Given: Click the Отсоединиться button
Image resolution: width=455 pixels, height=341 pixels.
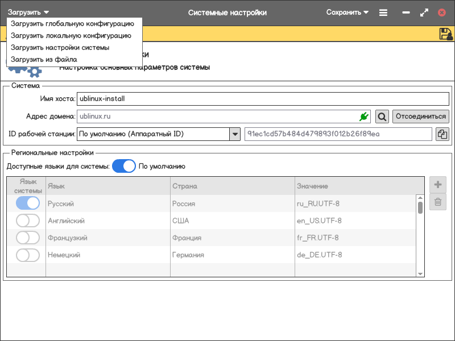Looking at the screenshot, I should pos(420,117).
